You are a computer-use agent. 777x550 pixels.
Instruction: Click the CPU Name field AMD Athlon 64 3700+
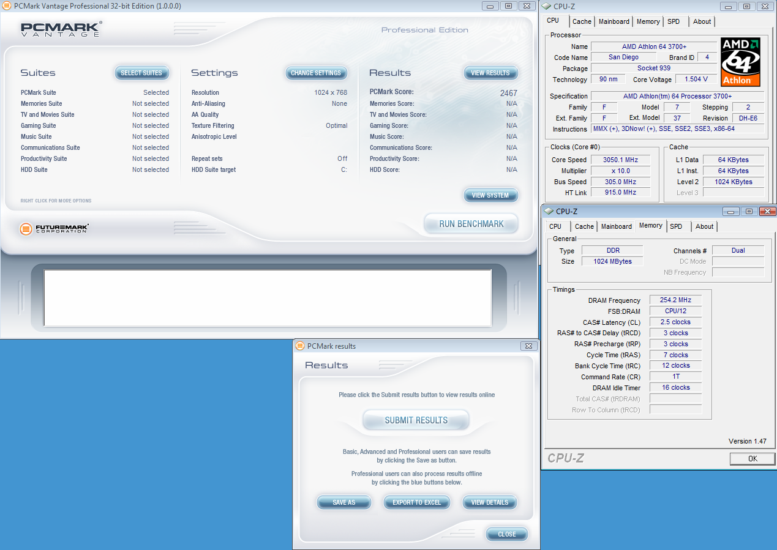[x=653, y=46]
